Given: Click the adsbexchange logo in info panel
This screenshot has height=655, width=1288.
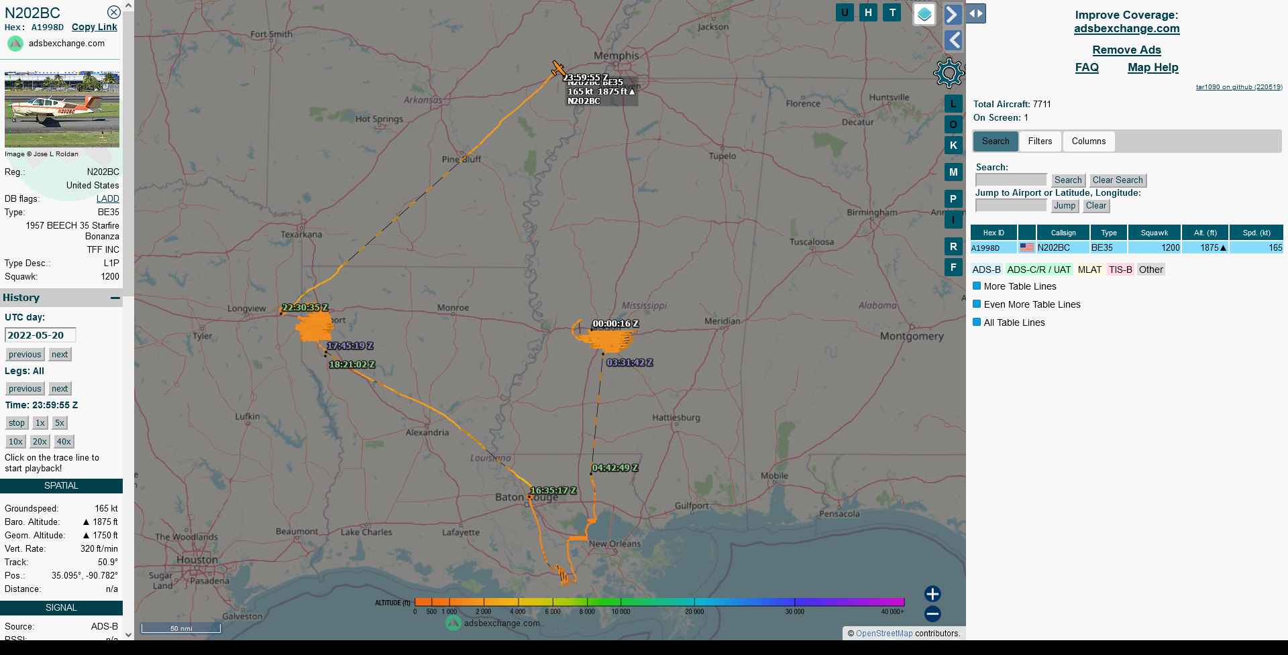Looking at the screenshot, I should click(15, 44).
